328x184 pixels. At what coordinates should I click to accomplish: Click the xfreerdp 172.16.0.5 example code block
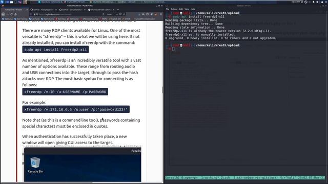pyautogui.click(x=76, y=109)
